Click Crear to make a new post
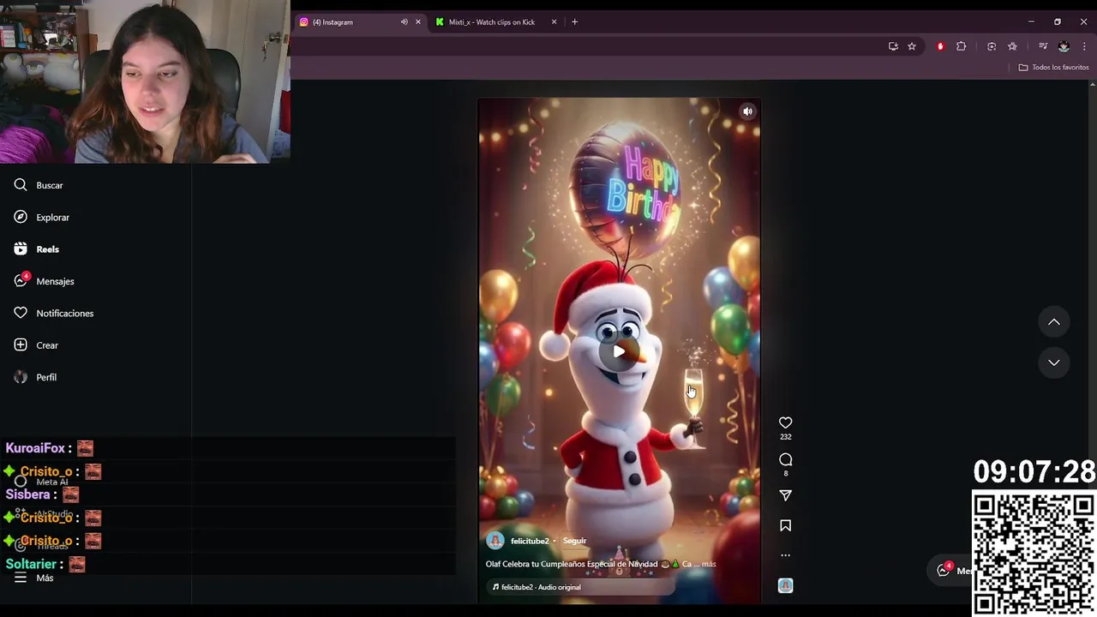The image size is (1097, 617). [36, 345]
